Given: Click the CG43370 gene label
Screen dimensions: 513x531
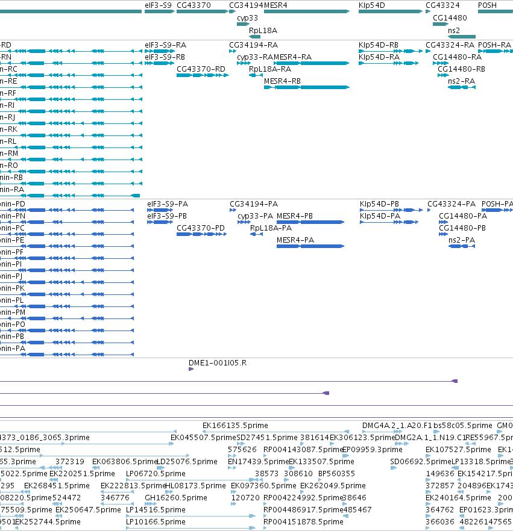Looking at the screenshot, I should click(x=194, y=5).
